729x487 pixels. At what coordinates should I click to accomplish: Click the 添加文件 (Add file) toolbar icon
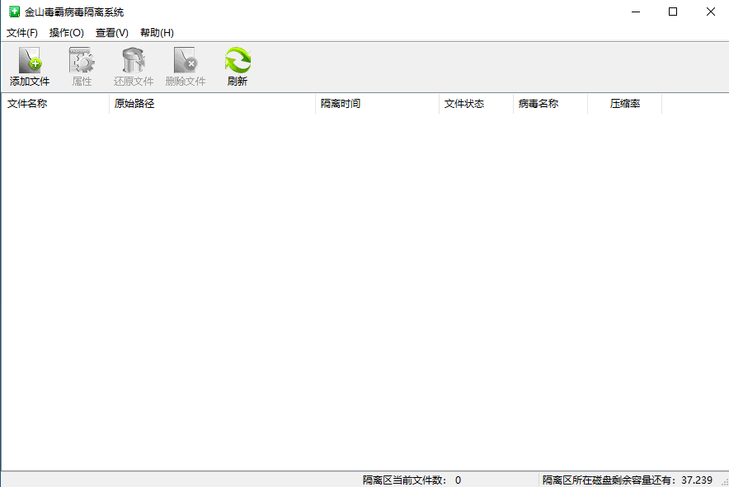click(x=30, y=61)
